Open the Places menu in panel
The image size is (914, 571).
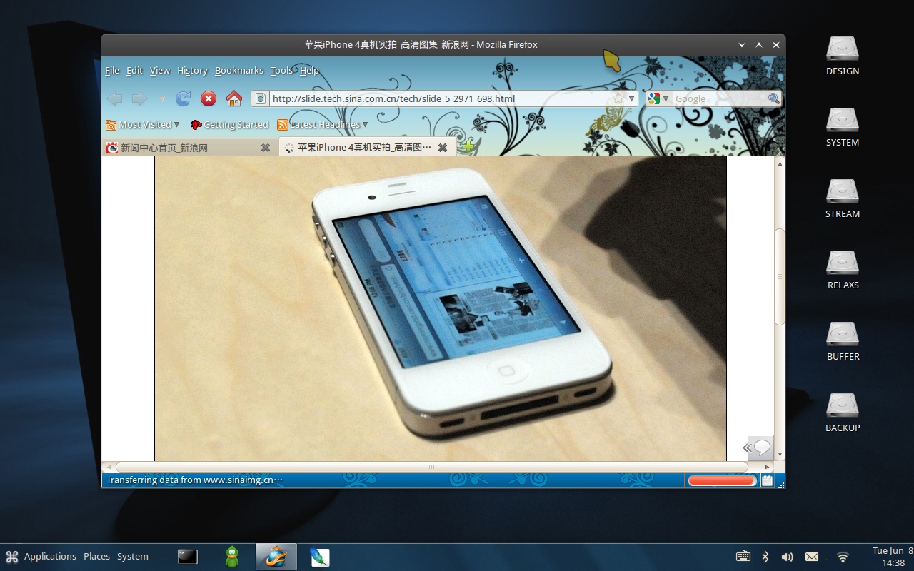[x=96, y=557]
